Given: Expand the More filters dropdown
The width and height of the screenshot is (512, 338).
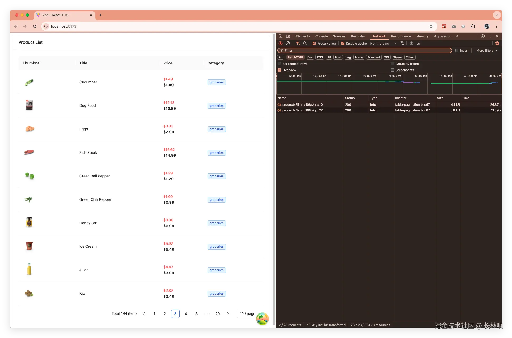Looking at the screenshot, I should [x=487, y=50].
